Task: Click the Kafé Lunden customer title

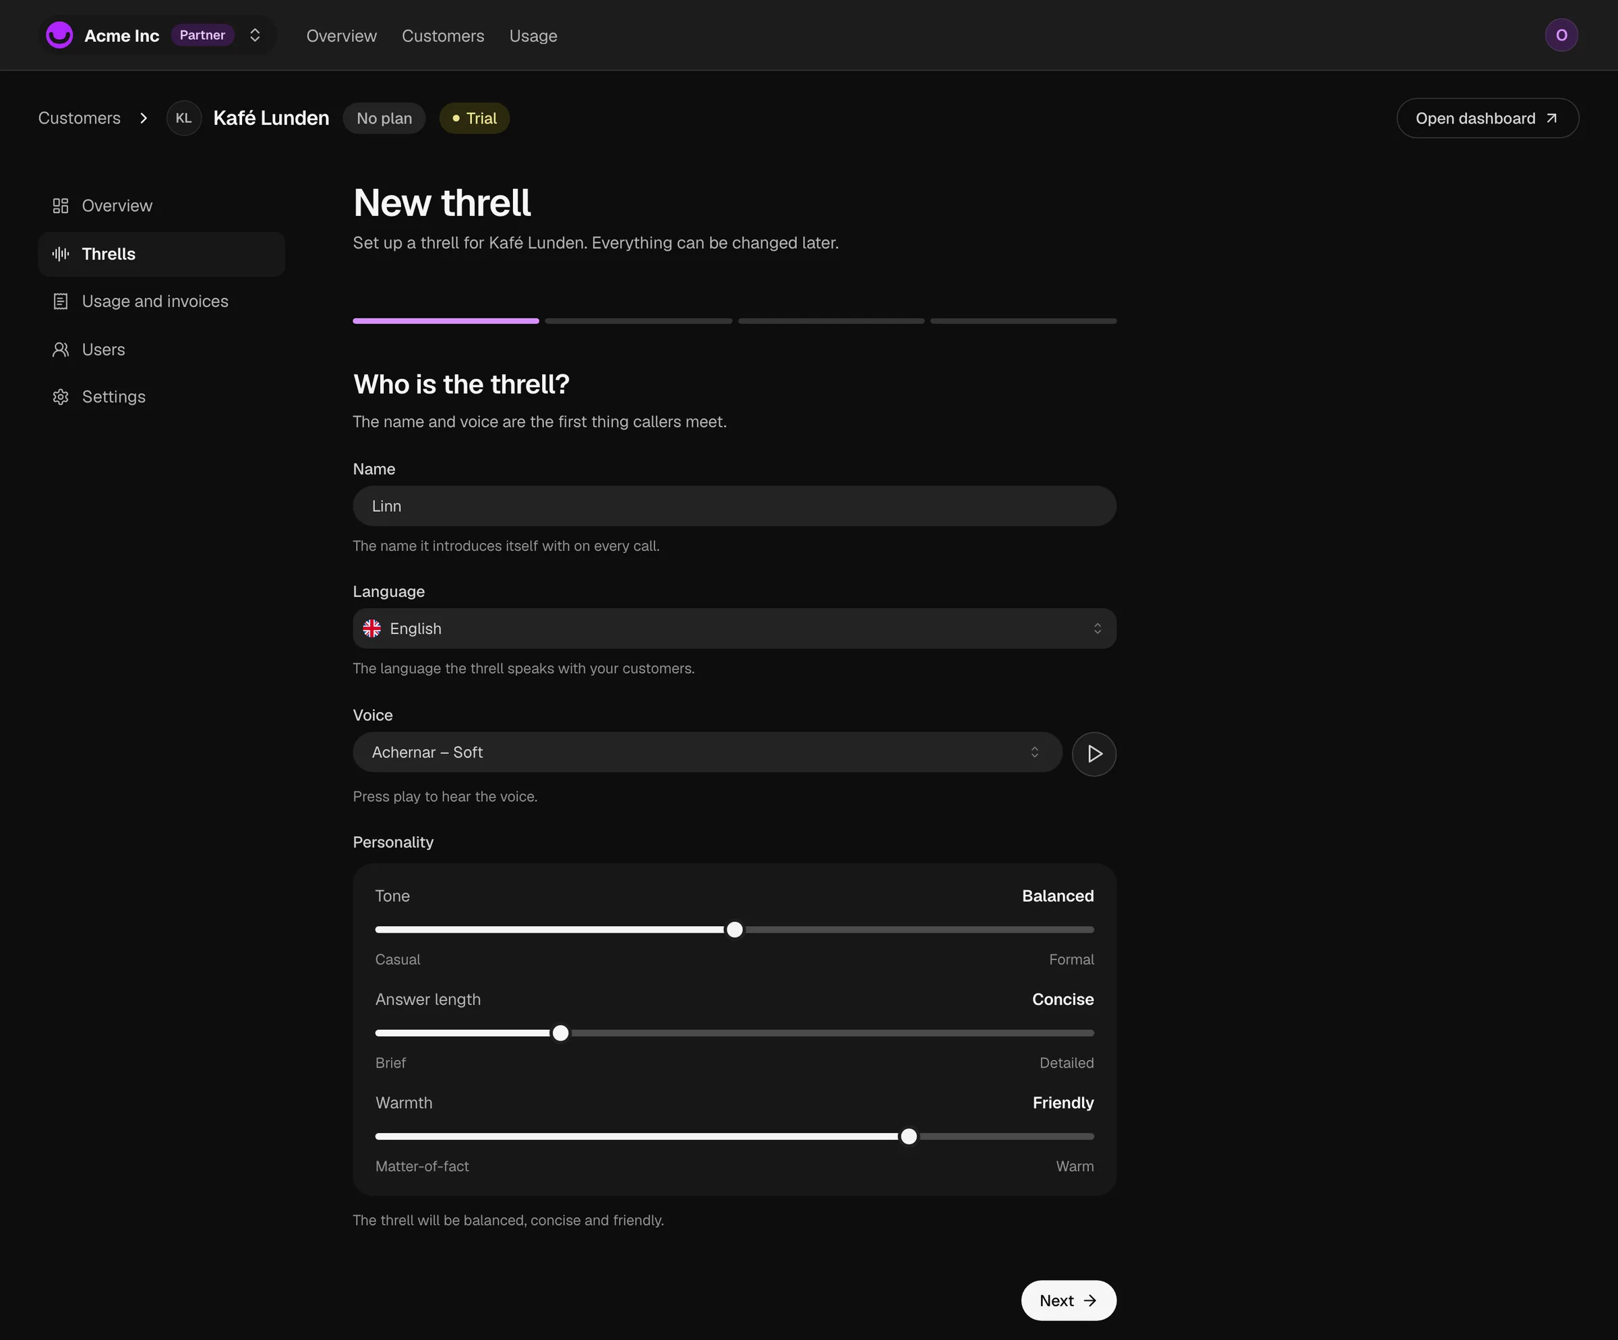Action: (x=271, y=118)
